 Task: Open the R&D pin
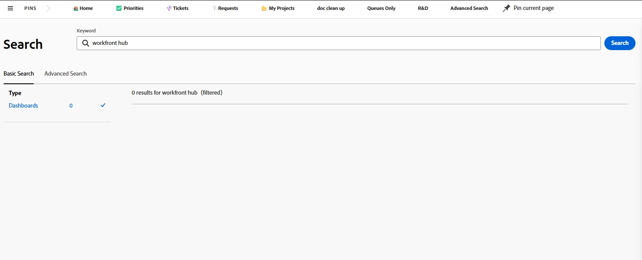423,8
